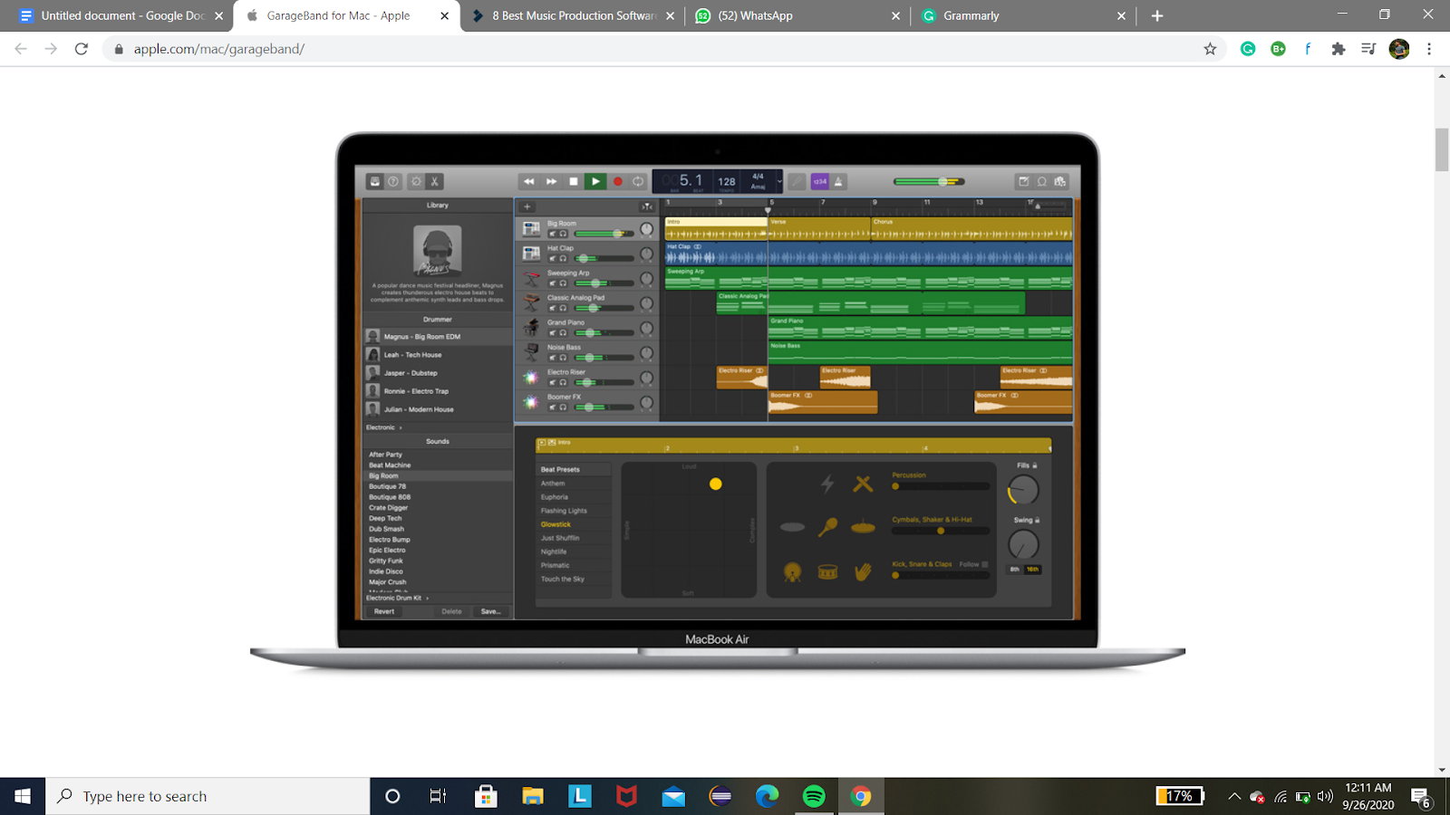Open the Loop Browser icon
Viewport: 1450px width, 815px height.
tap(1042, 181)
